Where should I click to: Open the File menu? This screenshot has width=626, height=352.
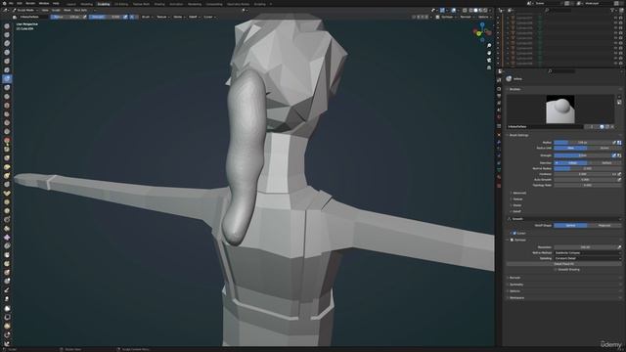tap(11, 3)
